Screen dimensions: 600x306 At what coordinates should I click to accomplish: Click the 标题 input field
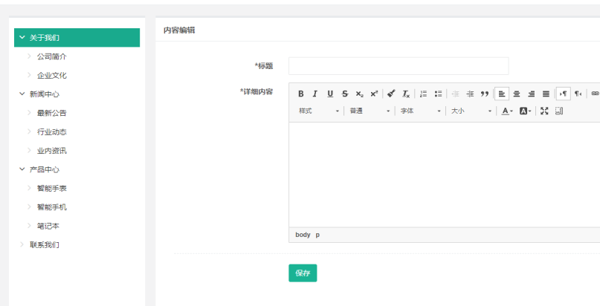tap(399, 66)
